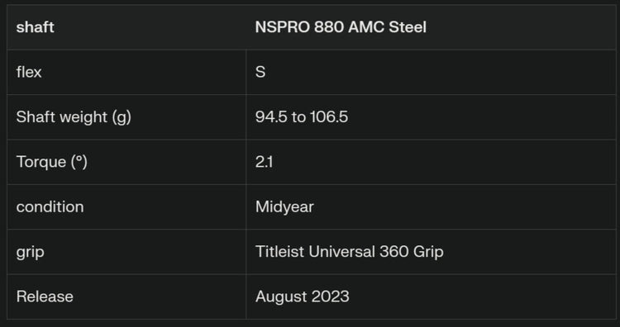Click the 'flex' row label
The width and height of the screenshot is (620, 327).
pyautogui.click(x=29, y=72)
